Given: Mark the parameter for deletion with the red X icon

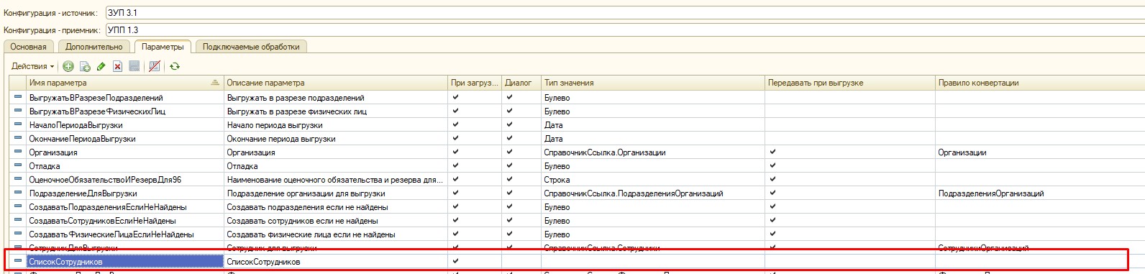Looking at the screenshot, I should (x=118, y=66).
